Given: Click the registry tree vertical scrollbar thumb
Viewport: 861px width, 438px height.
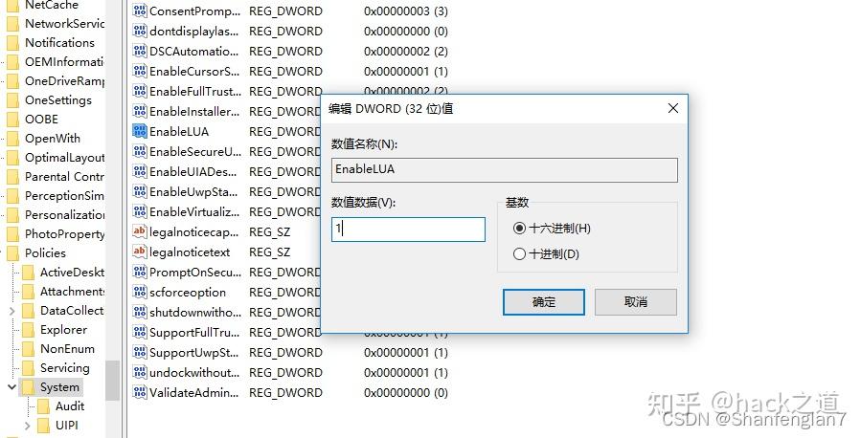Looking at the screenshot, I should 113,381.
